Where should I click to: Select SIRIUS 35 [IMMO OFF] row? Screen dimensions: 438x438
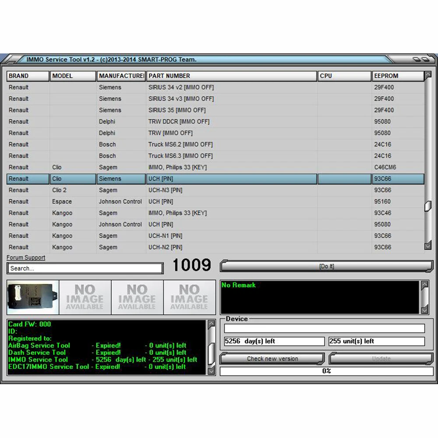coord(215,110)
